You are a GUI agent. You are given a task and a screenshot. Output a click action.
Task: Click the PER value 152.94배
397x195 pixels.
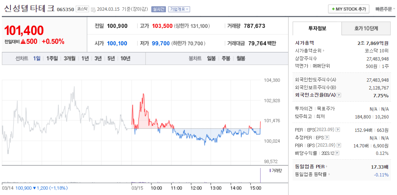363,130
